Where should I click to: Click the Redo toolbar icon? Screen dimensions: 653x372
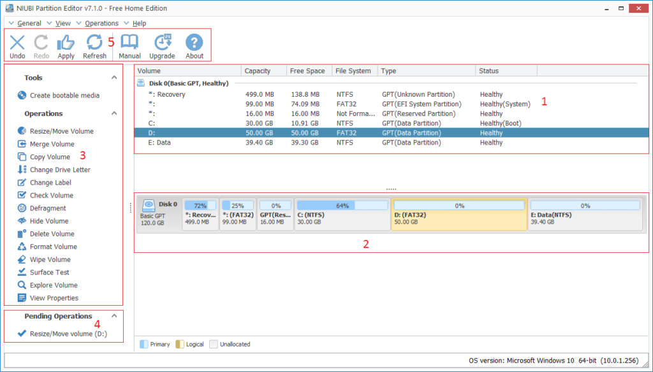click(41, 43)
